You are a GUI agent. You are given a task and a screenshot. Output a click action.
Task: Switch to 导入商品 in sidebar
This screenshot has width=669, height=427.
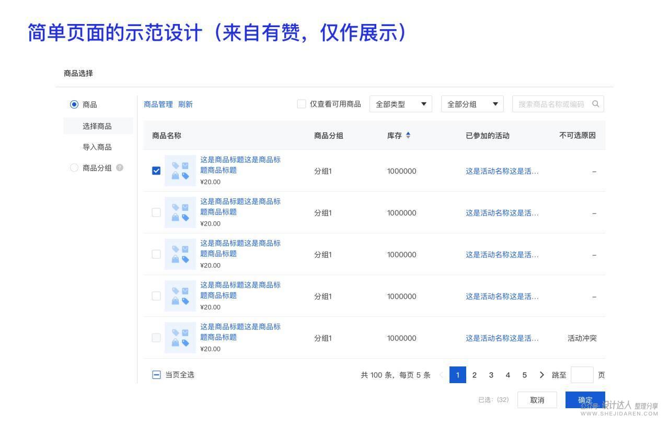click(97, 147)
